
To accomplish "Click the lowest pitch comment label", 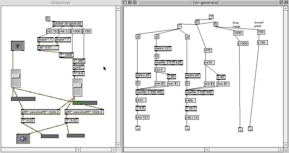I will (x=259, y=24).
